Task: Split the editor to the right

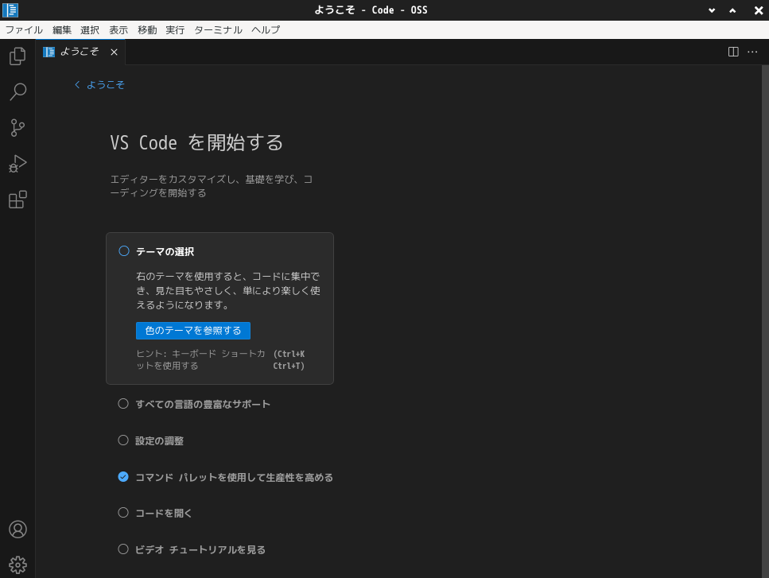Action: (x=733, y=52)
